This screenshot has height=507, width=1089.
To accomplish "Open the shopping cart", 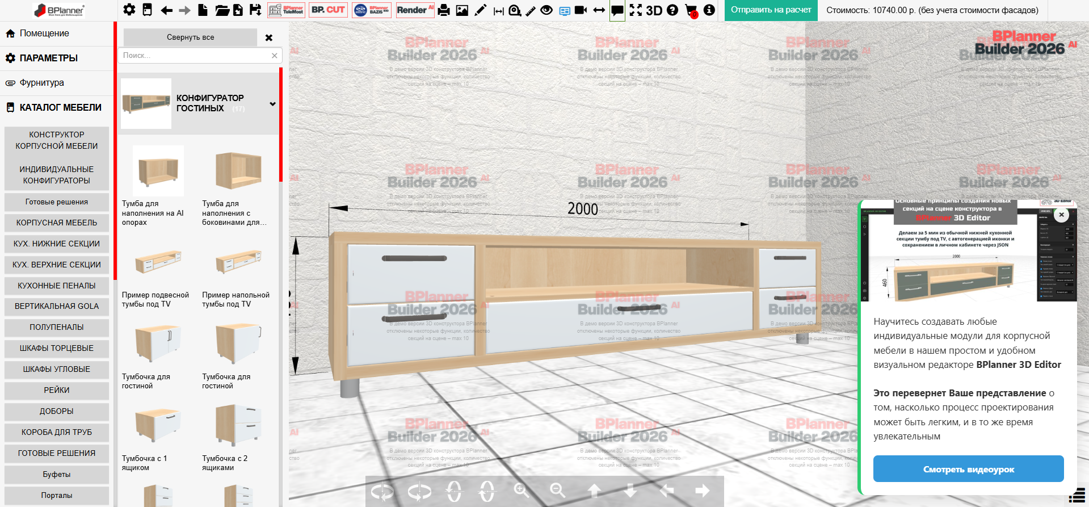I will pos(691,11).
